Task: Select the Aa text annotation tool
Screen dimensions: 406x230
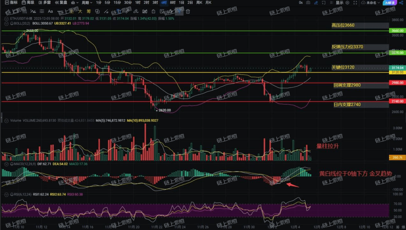Action: [51, 11]
